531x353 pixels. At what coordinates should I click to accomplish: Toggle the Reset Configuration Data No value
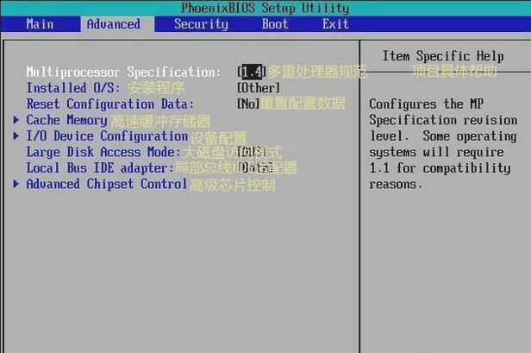coord(248,104)
